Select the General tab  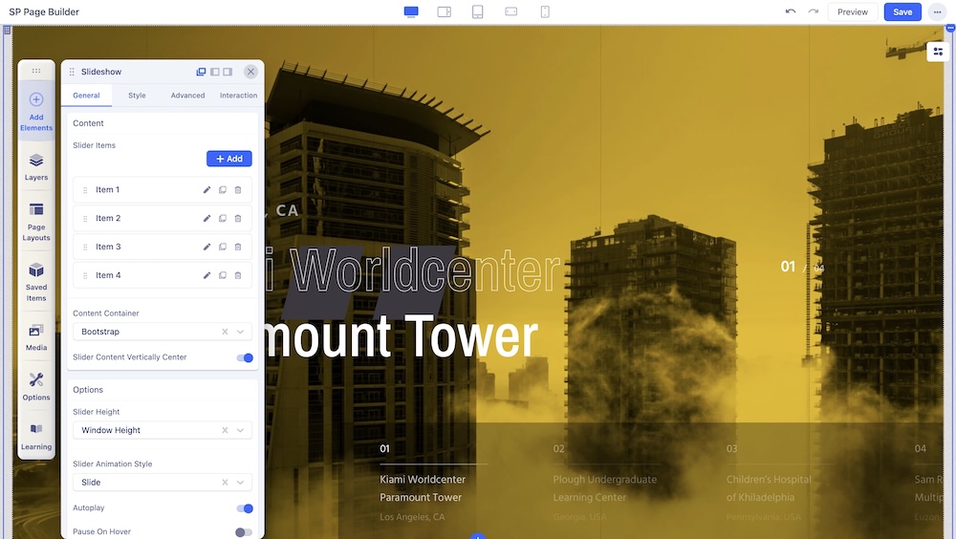point(86,96)
